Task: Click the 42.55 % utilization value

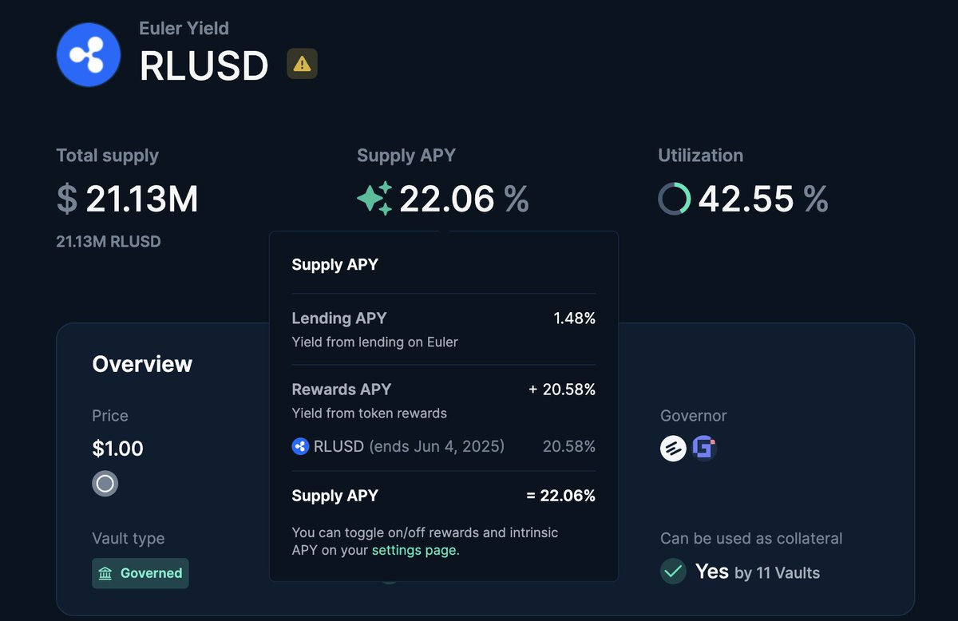Action: tap(763, 199)
